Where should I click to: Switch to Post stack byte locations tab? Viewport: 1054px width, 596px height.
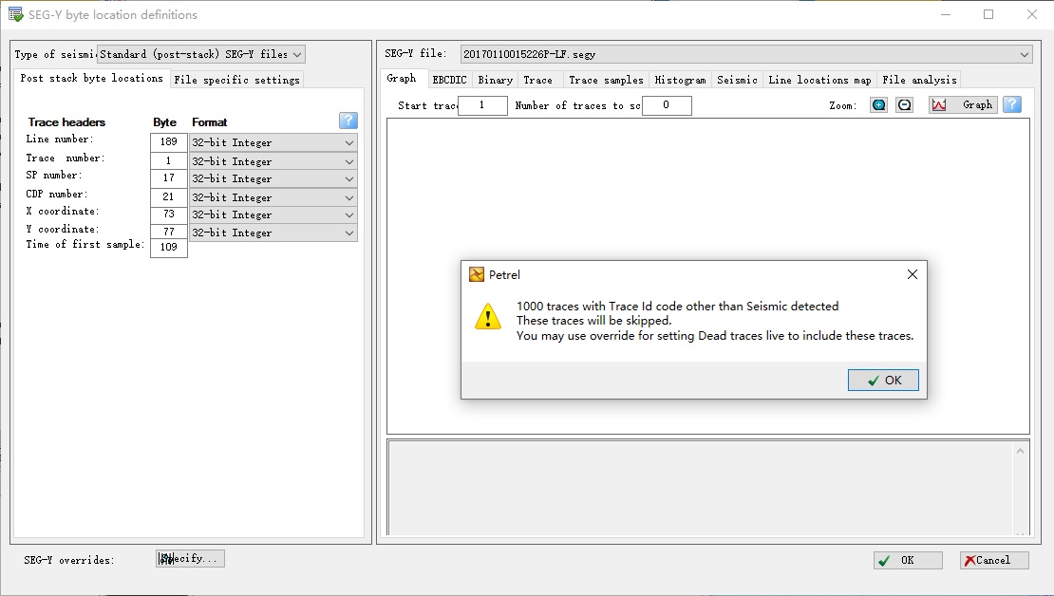pyautogui.click(x=91, y=78)
